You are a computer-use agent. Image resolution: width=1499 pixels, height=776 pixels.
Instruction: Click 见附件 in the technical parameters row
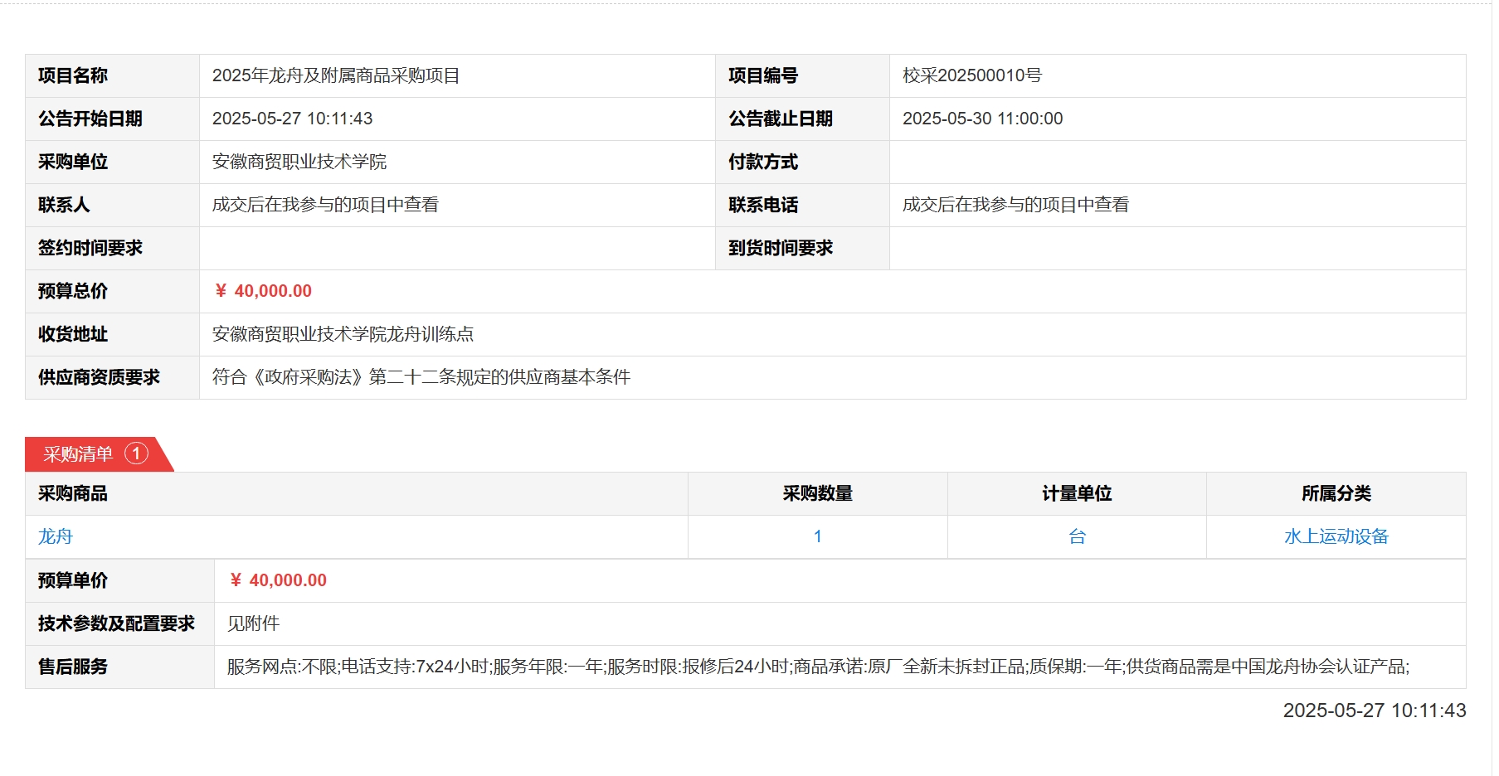[253, 623]
